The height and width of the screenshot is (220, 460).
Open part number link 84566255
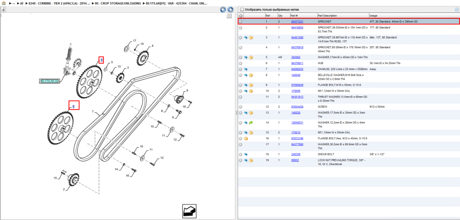pos(297,69)
